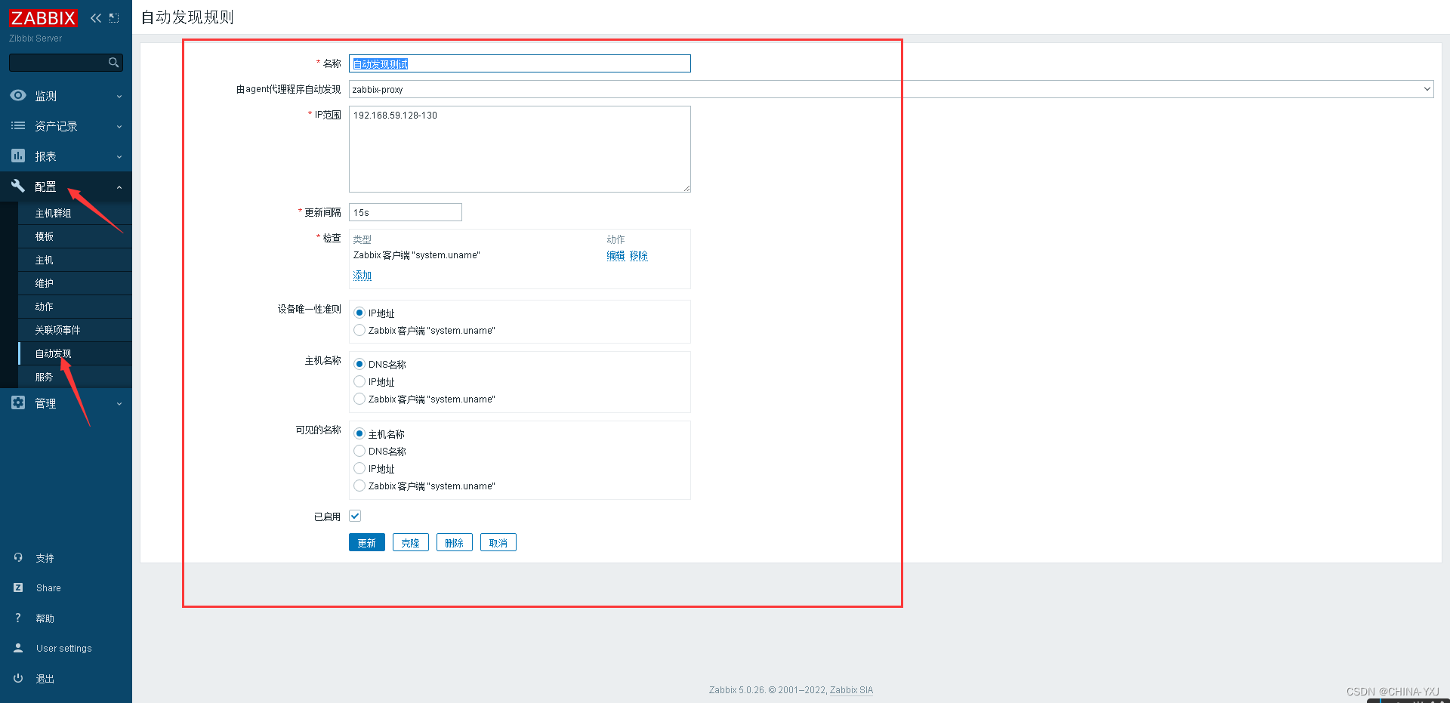1450x703 pixels.
Task: Select DNS名称 for host name
Action: pyautogui.click(x=359, y=364)
